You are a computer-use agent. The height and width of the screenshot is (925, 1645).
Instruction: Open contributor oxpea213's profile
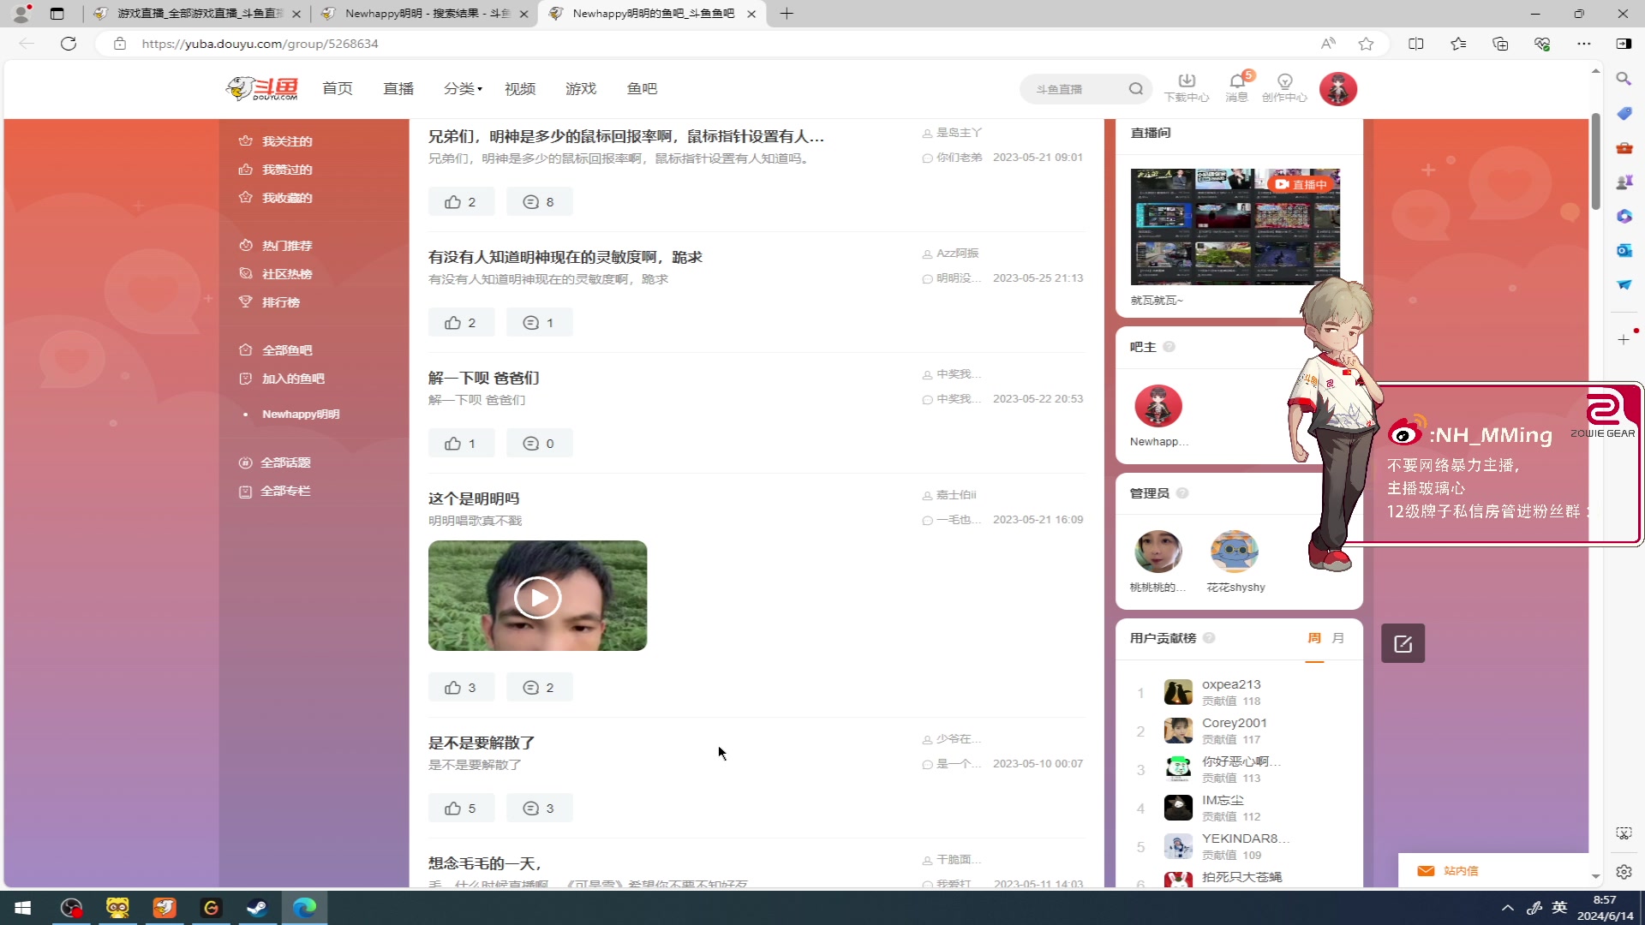(1231, 683)
